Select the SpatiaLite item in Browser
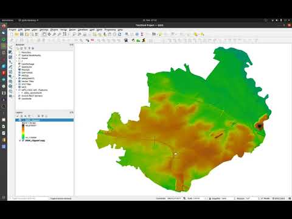This screenshot has width=292, height=219. (x=27, y=67)
